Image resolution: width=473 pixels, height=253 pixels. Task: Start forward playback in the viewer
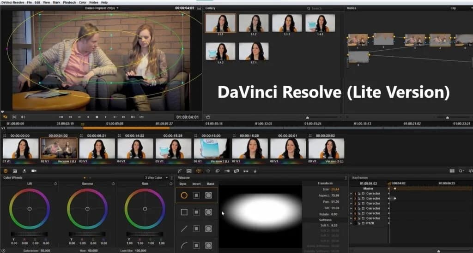coord(106,117)
